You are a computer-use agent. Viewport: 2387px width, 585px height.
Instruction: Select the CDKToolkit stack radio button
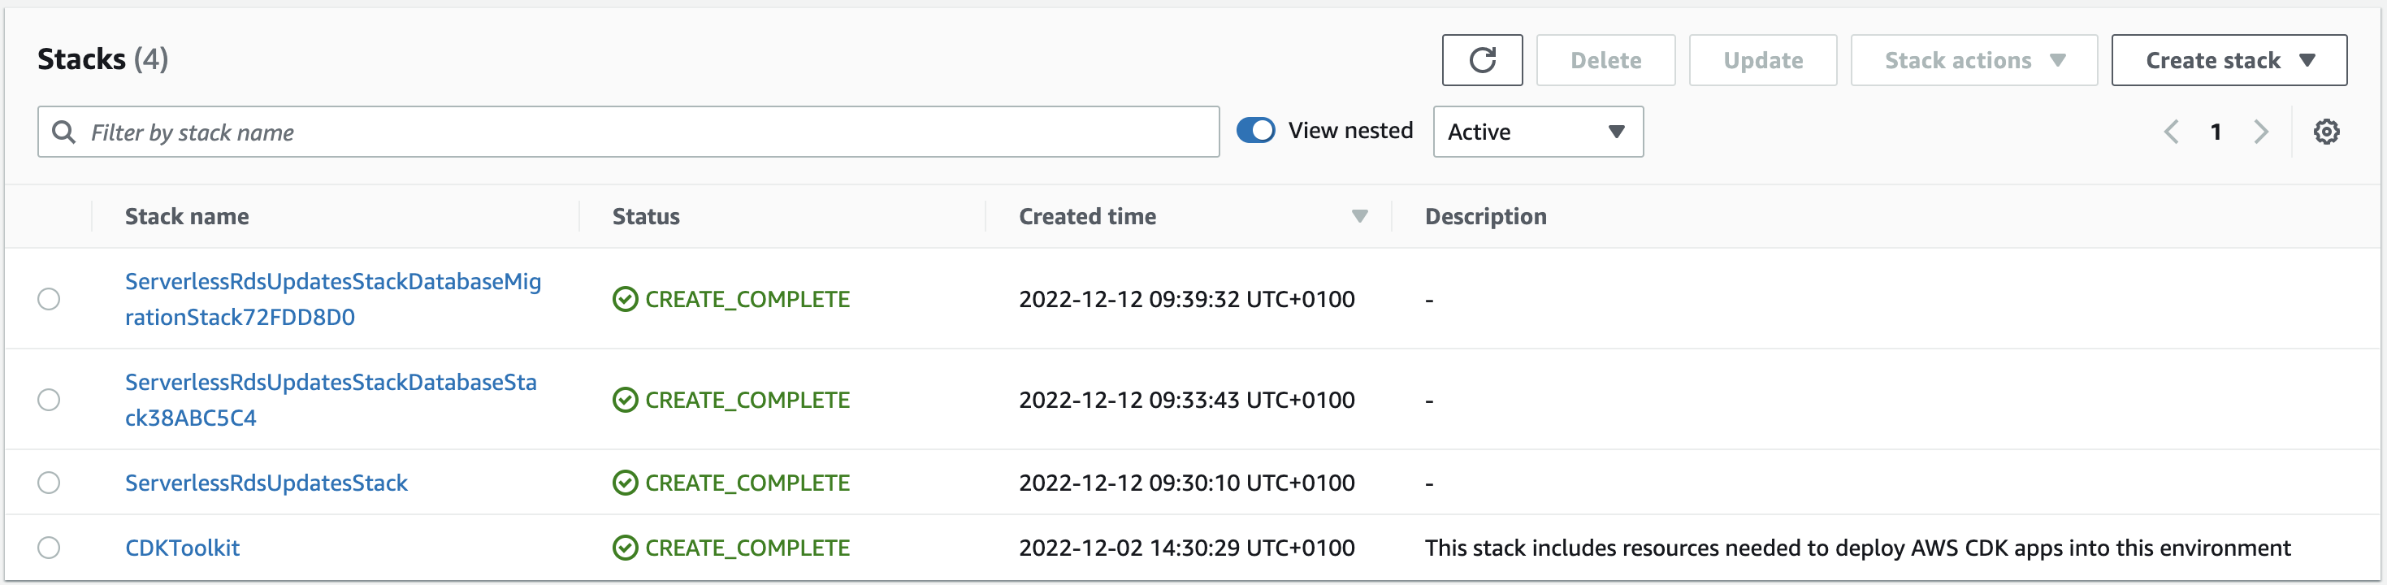point(49,548)
